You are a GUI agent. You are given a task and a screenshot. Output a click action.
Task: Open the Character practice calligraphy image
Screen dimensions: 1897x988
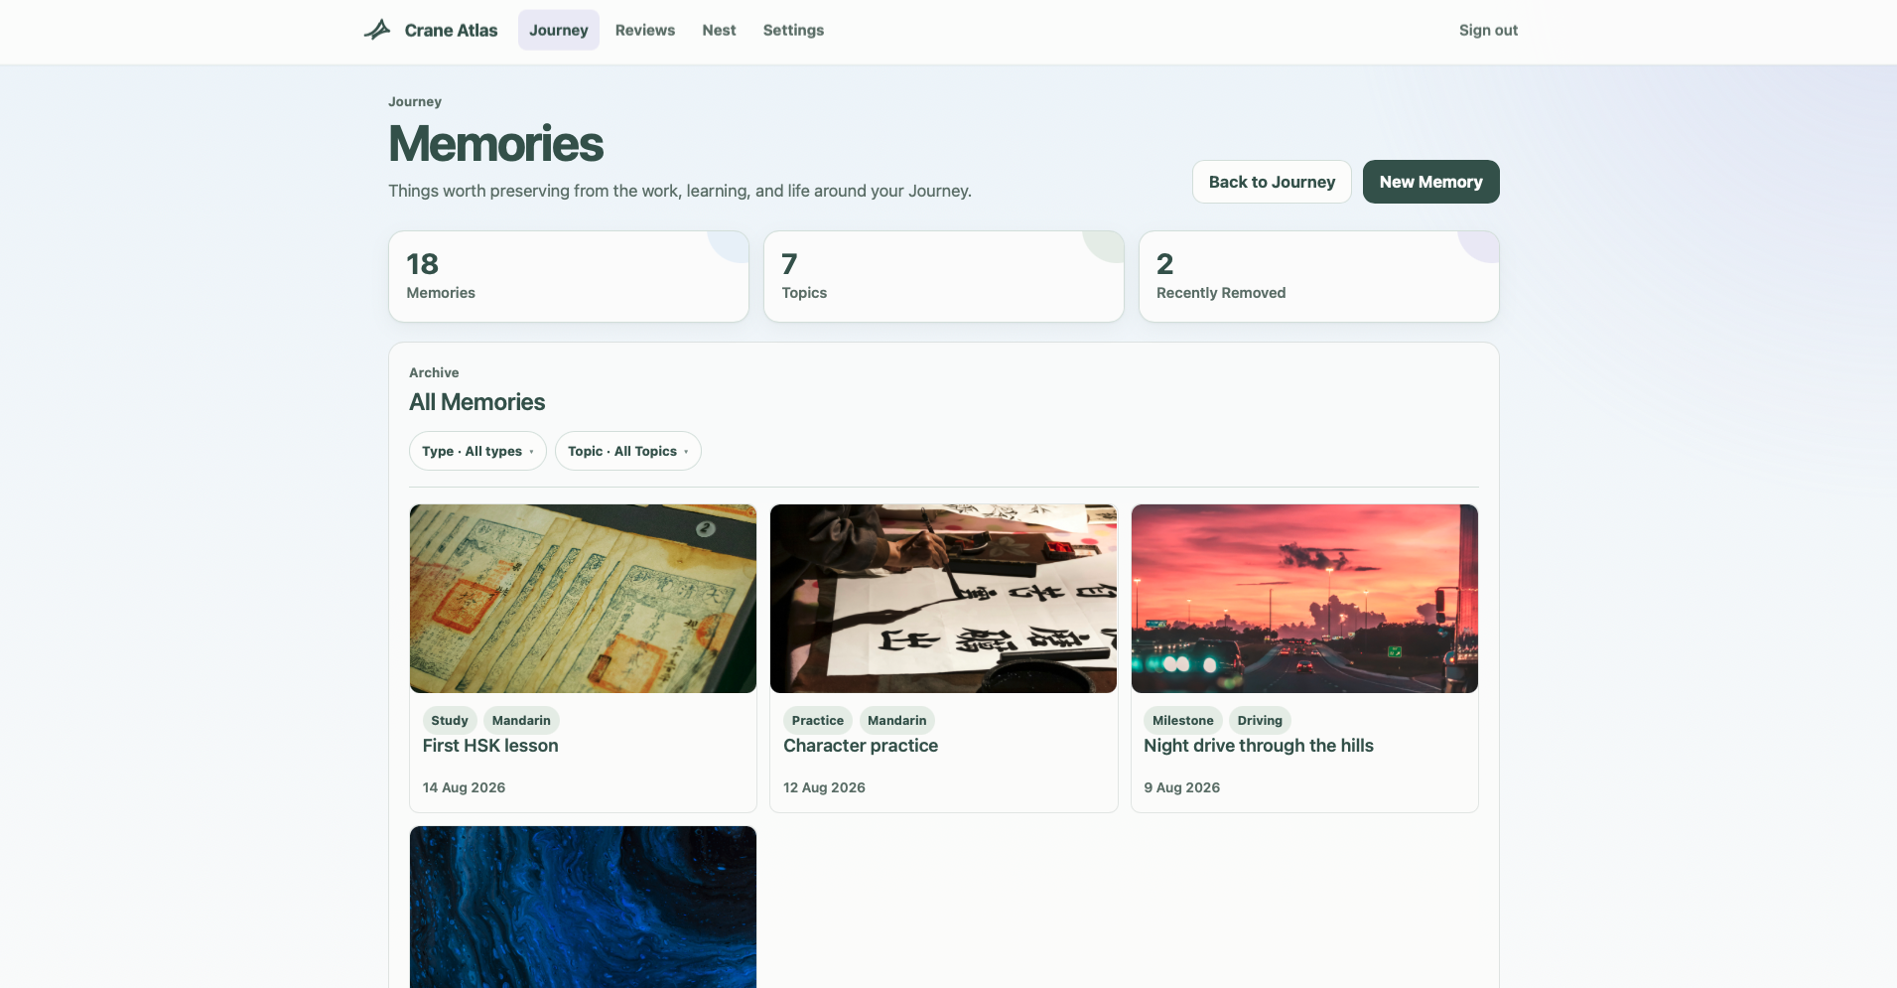pos(944,599)
